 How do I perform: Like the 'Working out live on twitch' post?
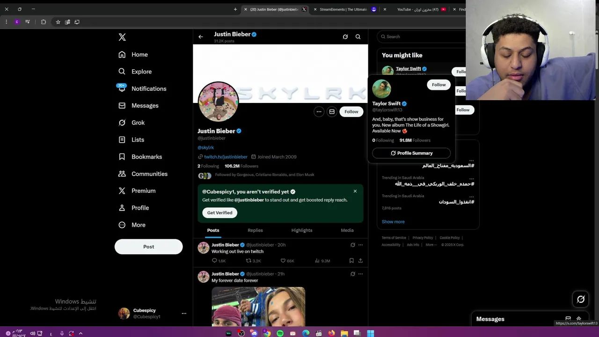[287, 261]
